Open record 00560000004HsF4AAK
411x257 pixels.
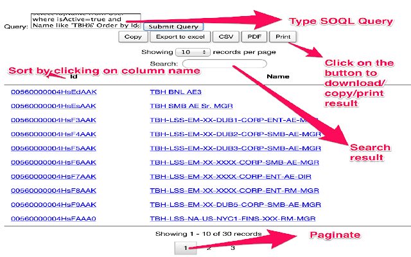(53, 134)
